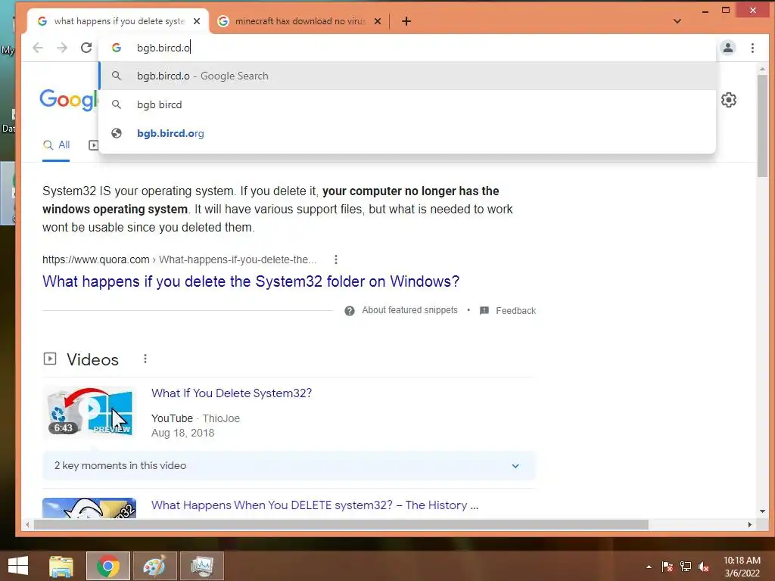Click the 6:43 ThioJoe video thumbnail
This screenshot has width=775, height=581.
click(x=89, y=412)
